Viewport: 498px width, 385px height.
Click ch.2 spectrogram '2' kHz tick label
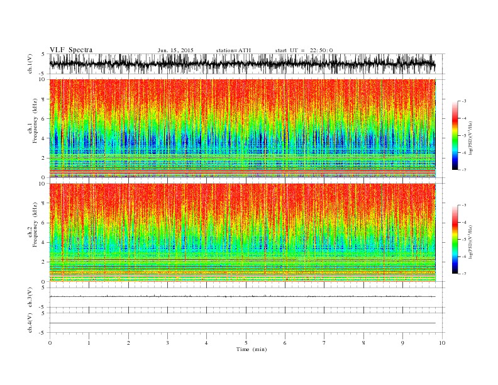click(44, 262)
